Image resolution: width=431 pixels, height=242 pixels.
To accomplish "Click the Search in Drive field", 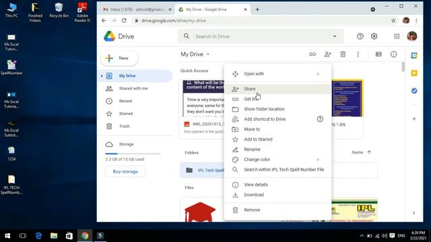I will point(261,36).
